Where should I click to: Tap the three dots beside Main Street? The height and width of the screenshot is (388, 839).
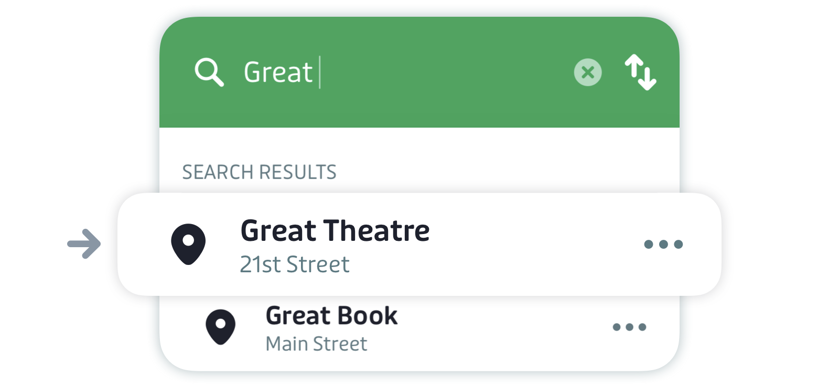tap(629, 327)
